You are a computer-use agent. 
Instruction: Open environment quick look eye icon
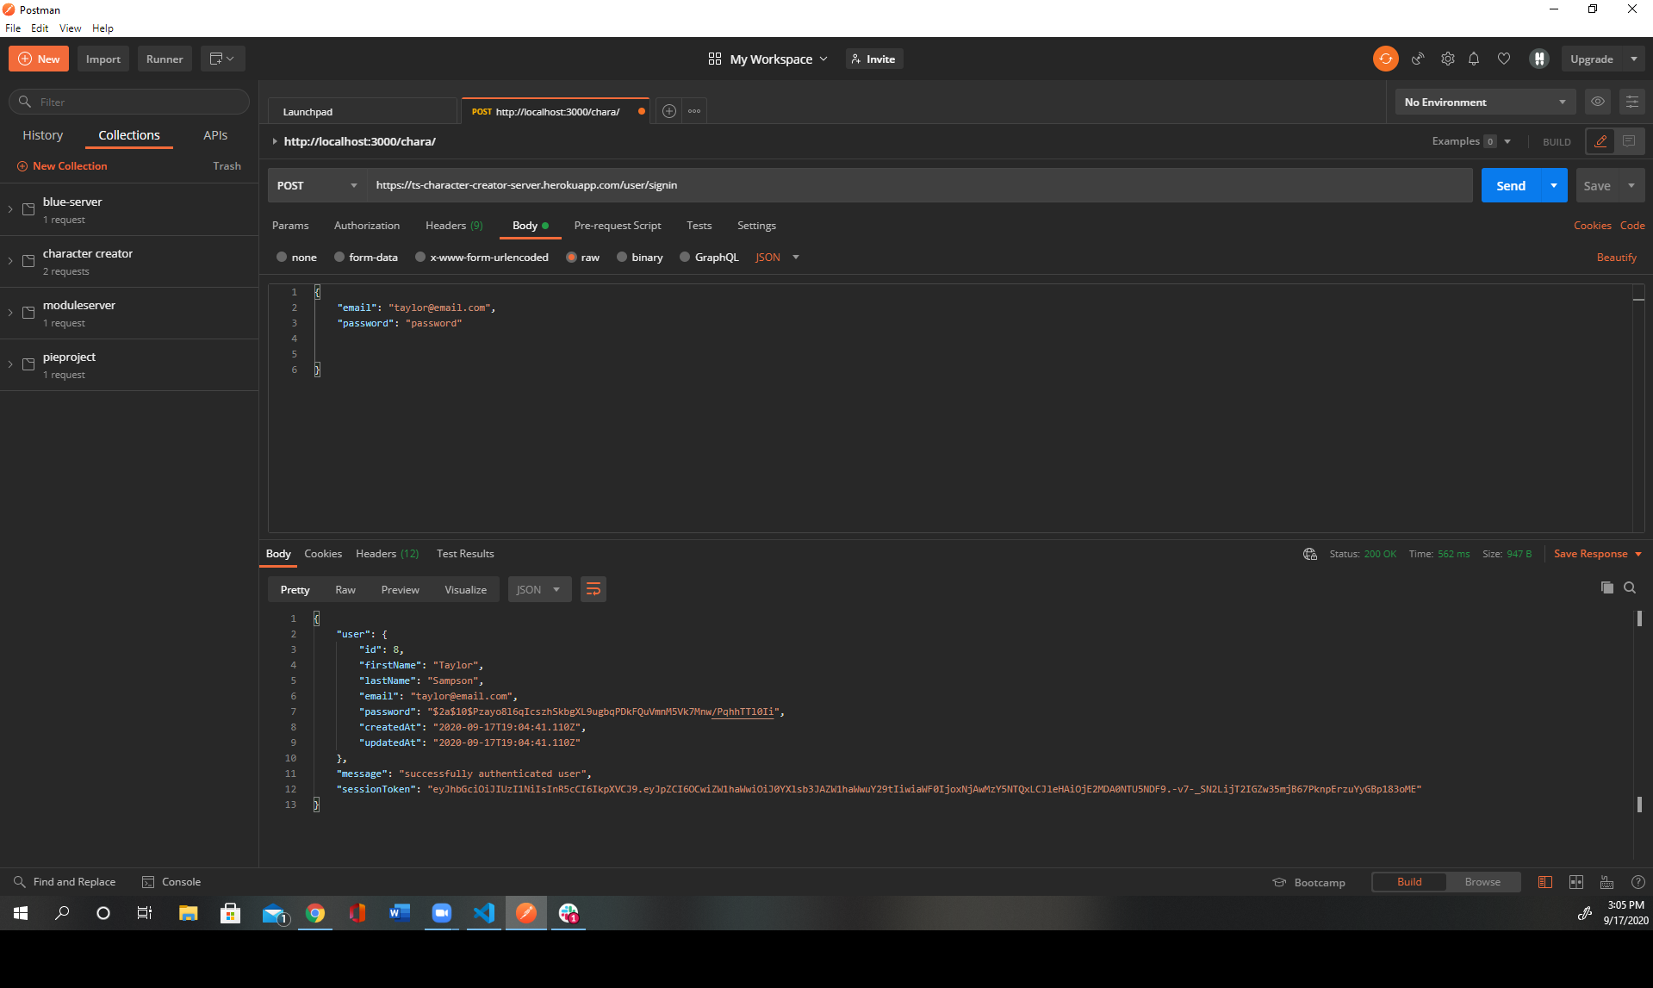[x=1597, y=102]
